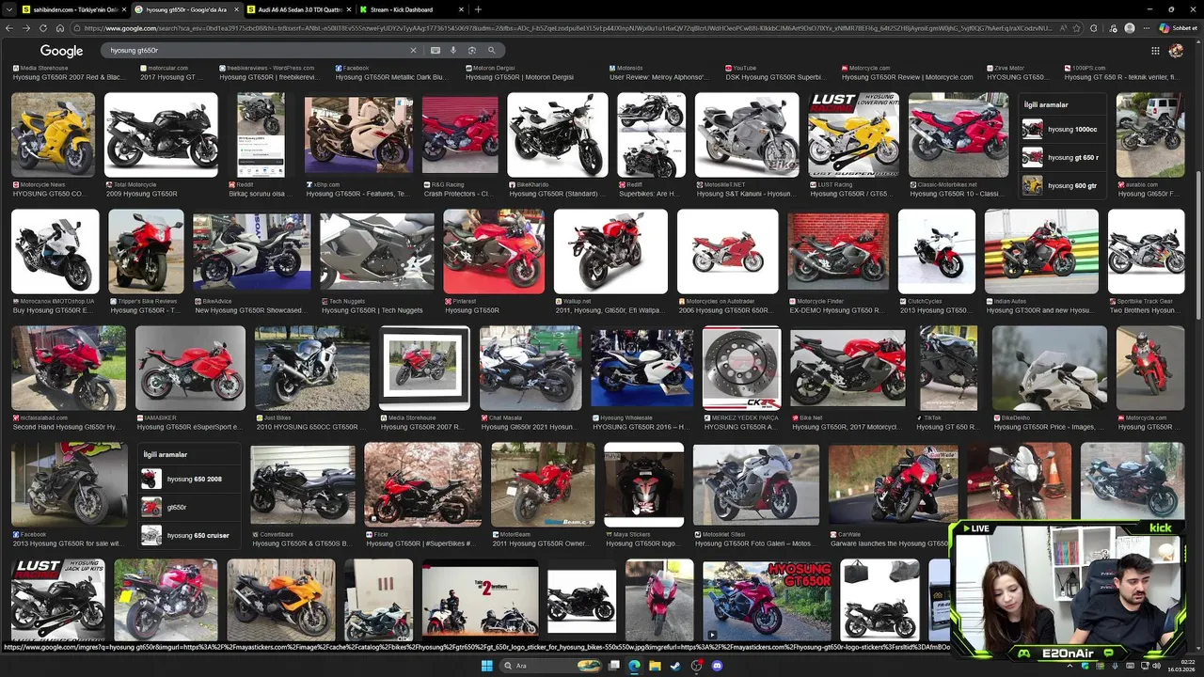1204x677 pixels.
Task: Open the Google apps grid
Action: [1155, 51]
